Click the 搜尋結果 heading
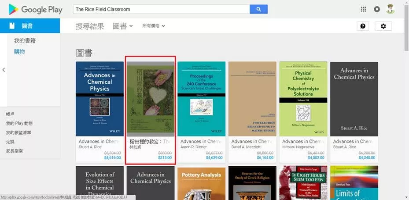409x200 pixels. click(x=90, y=26)
